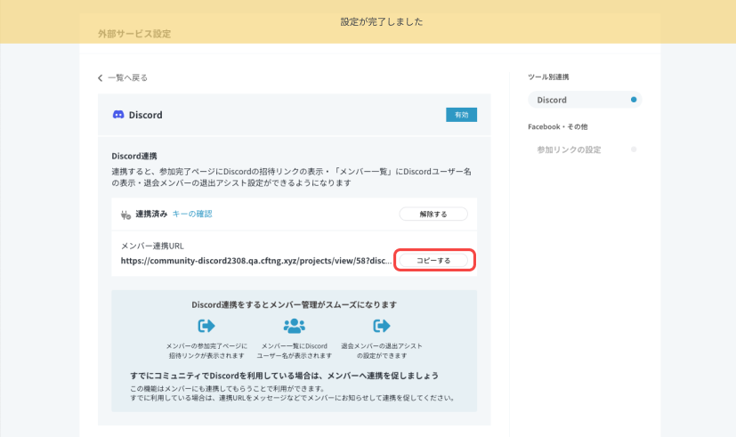This screenshot has height=437, width=736.
Task: Return to list via 一覧へ戻る link
Action: [127, 78]
